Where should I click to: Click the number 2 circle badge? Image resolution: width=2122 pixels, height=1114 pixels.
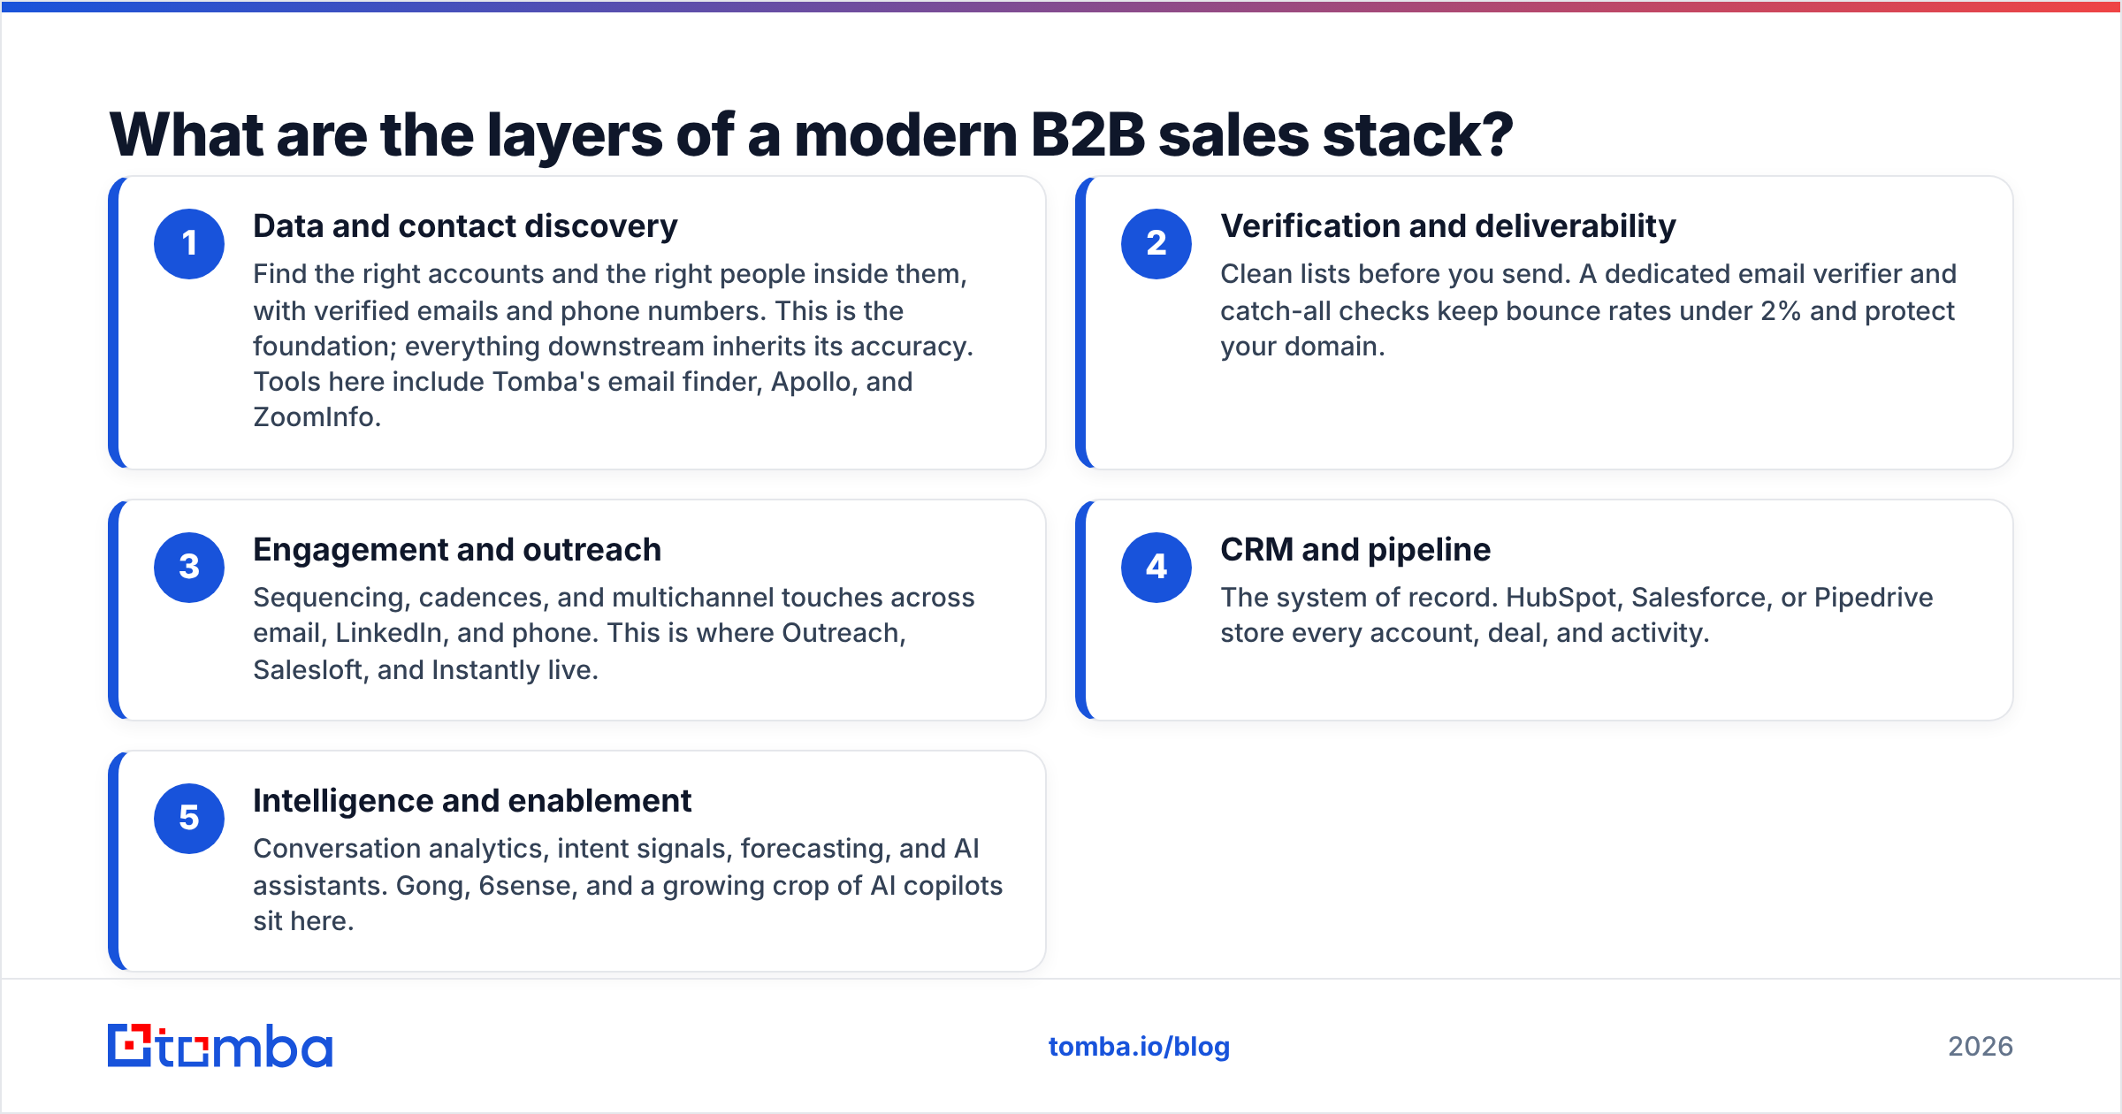click(1156, 244)
